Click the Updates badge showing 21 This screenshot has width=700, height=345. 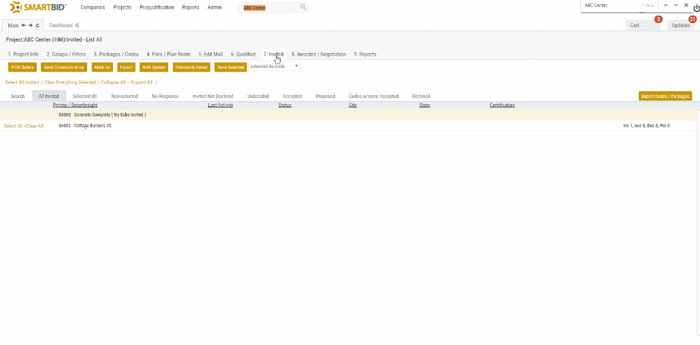(693, 19)
